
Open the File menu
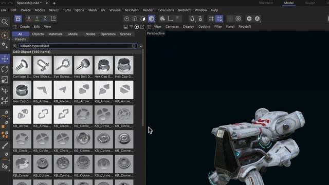4,10
